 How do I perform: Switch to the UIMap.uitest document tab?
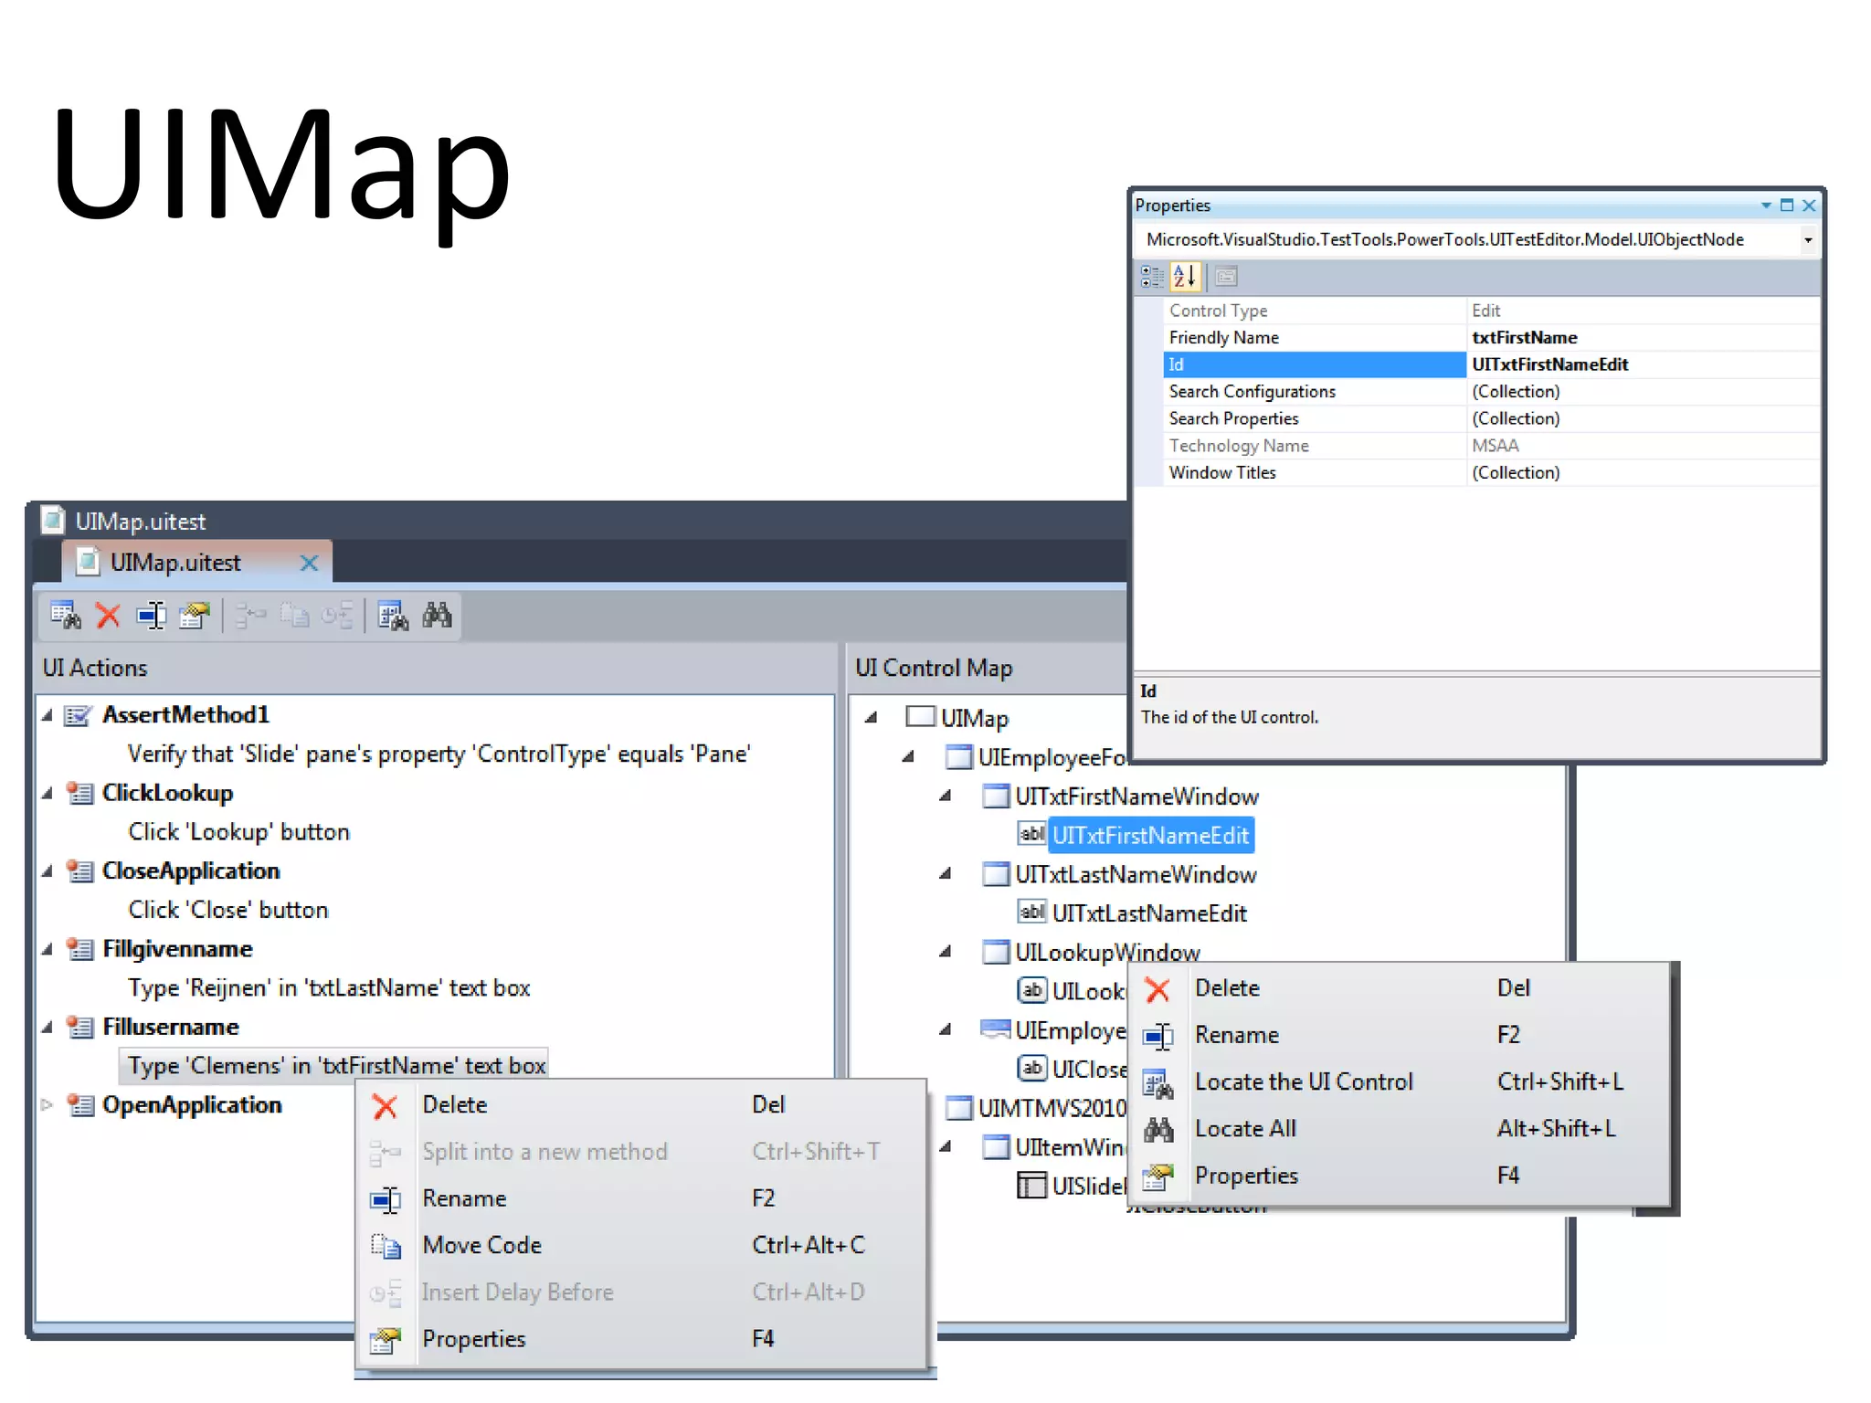point(175,563)
